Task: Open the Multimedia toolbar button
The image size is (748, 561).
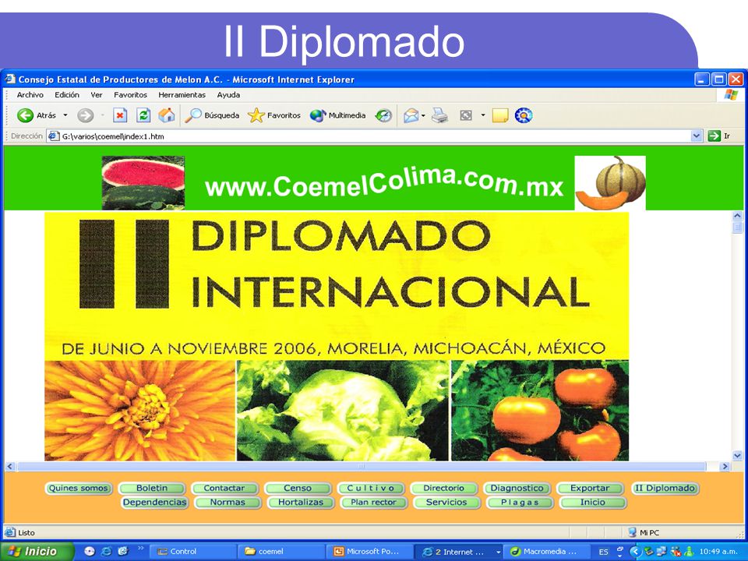Action: point(337,115)
